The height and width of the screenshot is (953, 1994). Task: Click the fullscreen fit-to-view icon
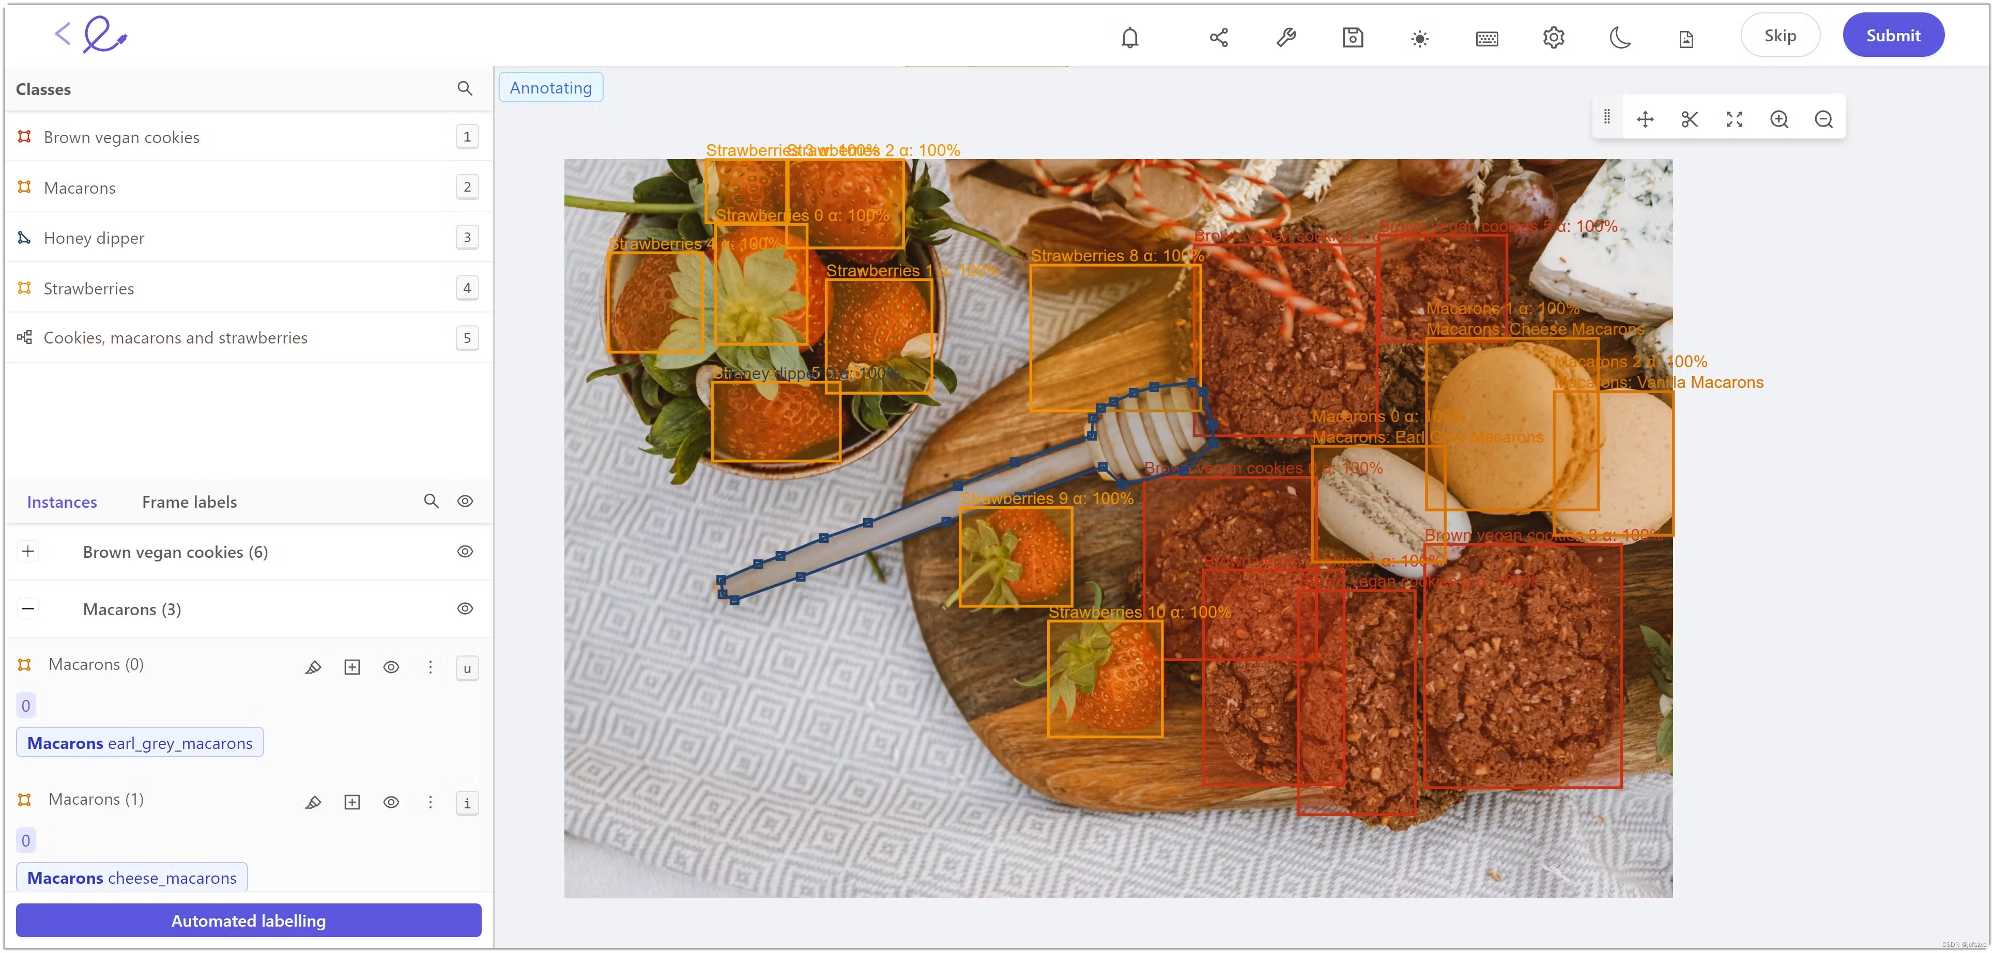click(1734, 119)
